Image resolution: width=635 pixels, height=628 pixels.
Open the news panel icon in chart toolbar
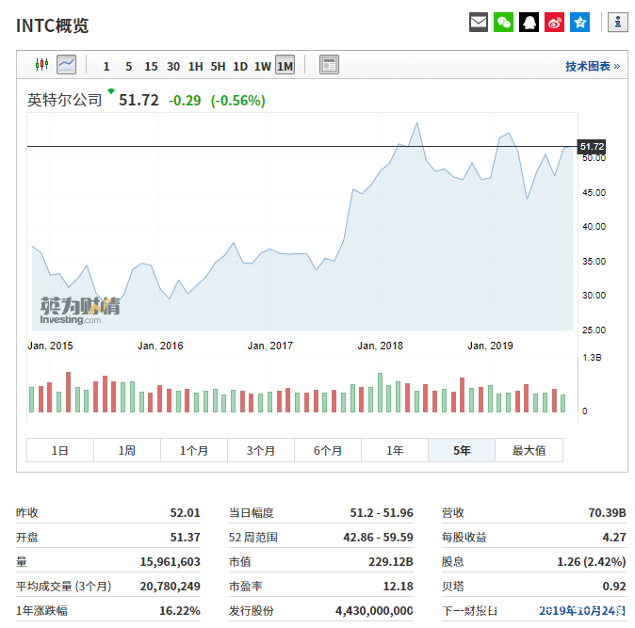click(329, 65)
